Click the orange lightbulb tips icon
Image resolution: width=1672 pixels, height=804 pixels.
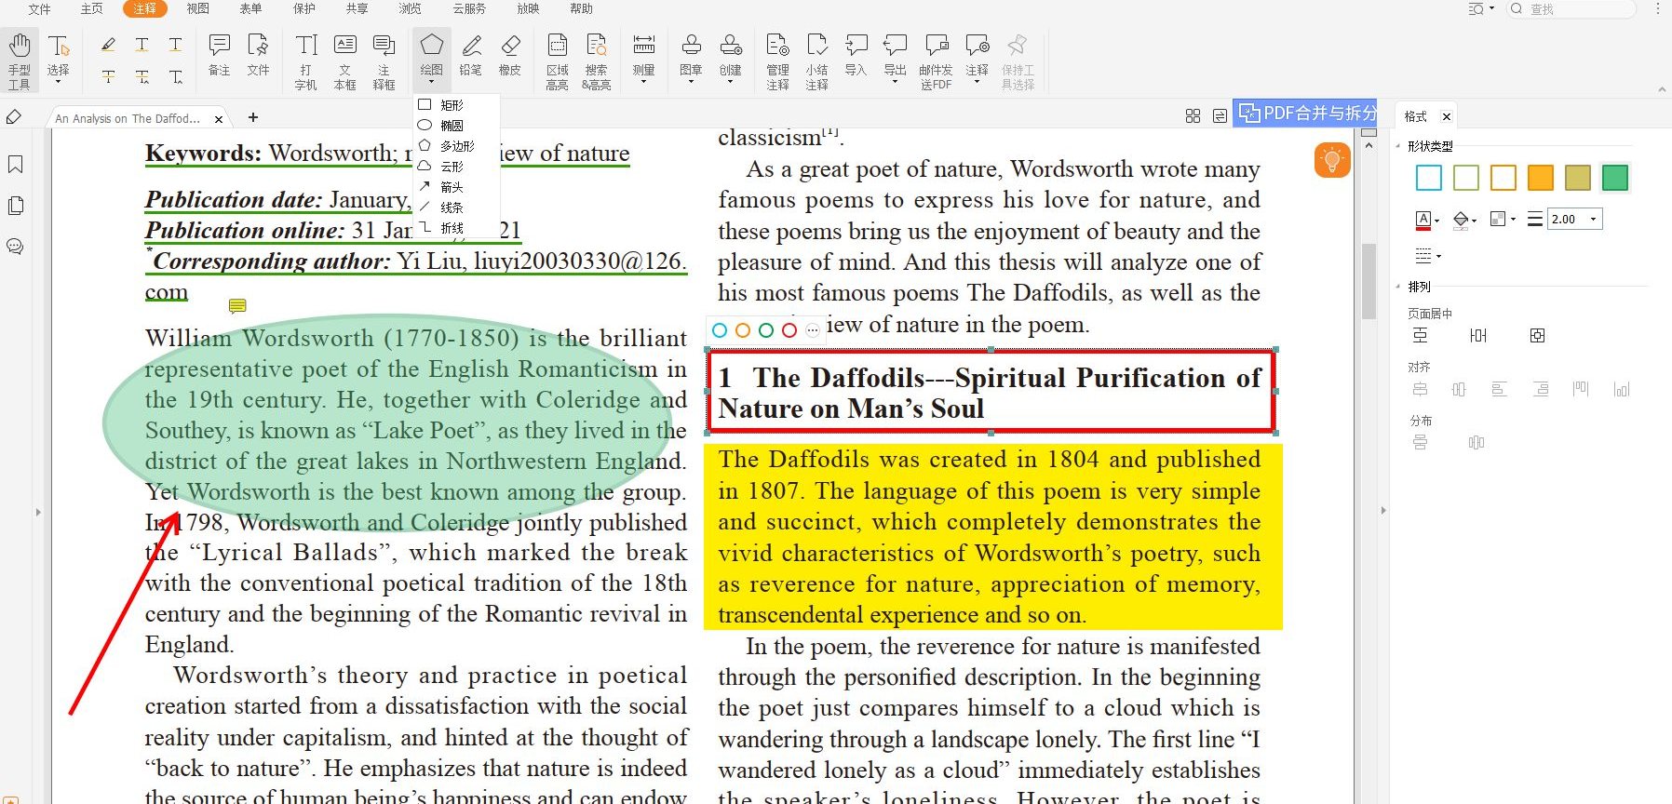[1331, 160]
